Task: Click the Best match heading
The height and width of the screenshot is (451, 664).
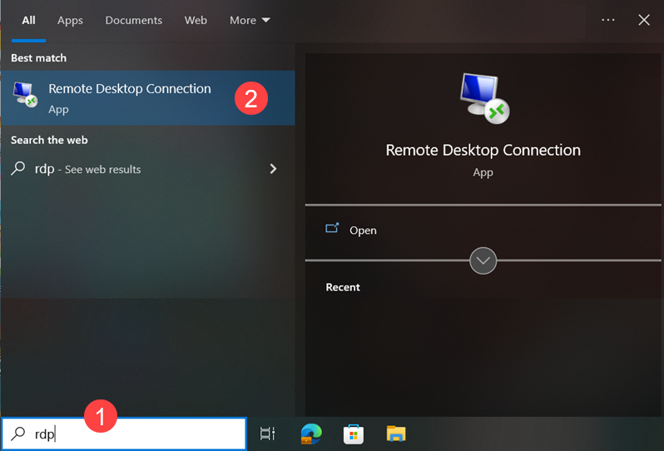Action: [x=38, y=58]
